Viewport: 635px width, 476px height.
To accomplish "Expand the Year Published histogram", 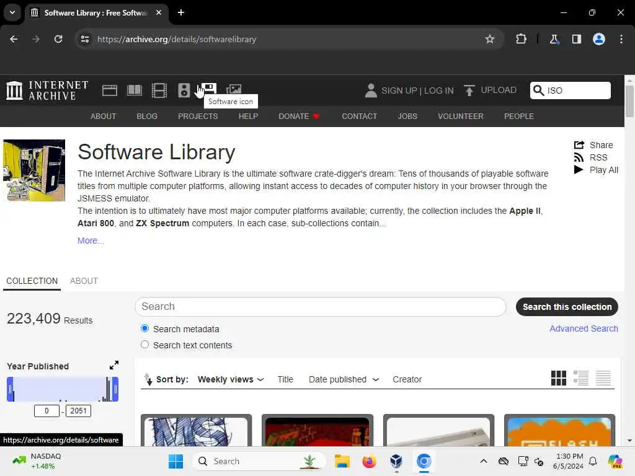I will coord(114,365).
